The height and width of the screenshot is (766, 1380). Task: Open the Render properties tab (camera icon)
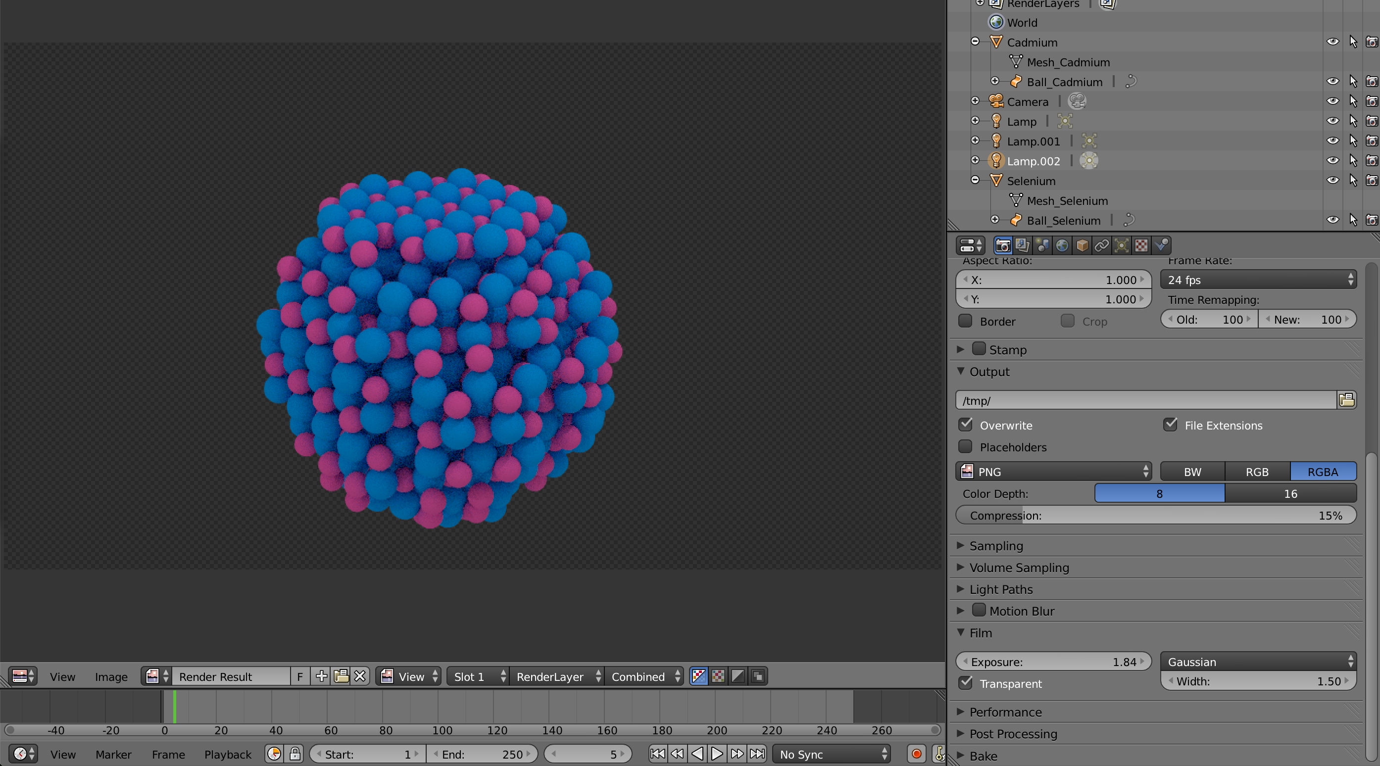tap(1002, 245)
